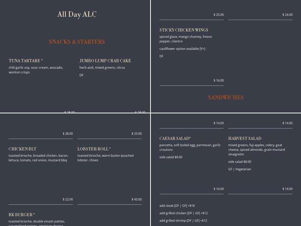Screen dimensions: 301x226
Task: Click the Chicken BLT item name
Action: (x=23, y=149)
